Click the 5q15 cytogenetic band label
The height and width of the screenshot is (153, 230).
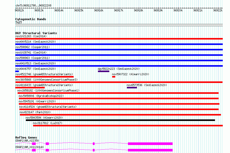point(19,22)
